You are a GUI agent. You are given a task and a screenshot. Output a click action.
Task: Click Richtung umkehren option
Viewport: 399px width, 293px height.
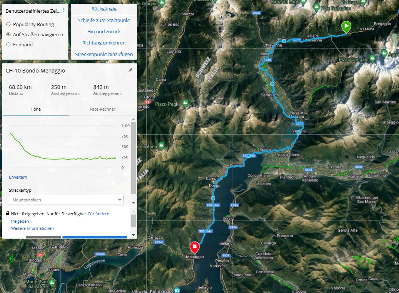pos(104,43)
